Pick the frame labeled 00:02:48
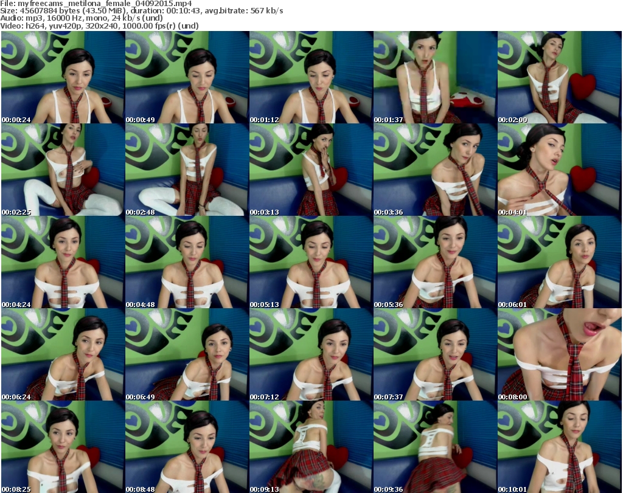Screen dimensions: 623x493 pyautogui.click(x=187, y=170)
